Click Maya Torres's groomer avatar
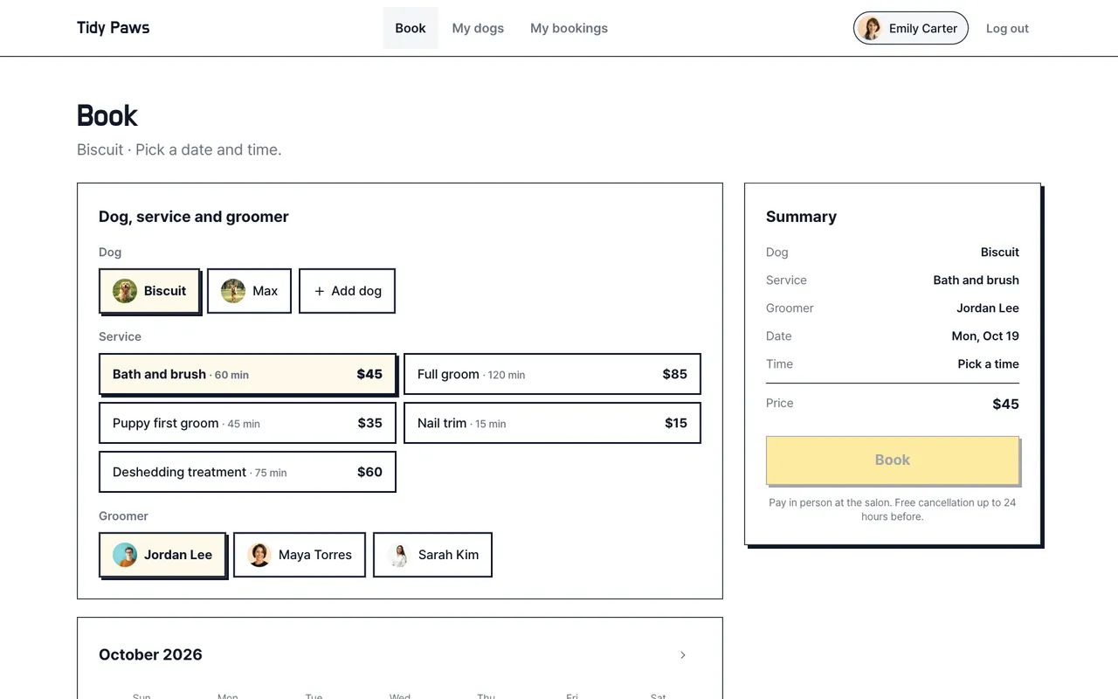 click(x=259, y=555)
